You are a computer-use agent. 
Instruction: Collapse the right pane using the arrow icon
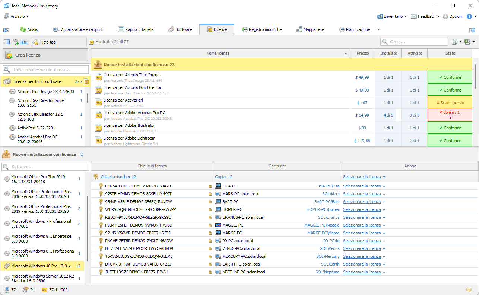[x=472, y=30]
